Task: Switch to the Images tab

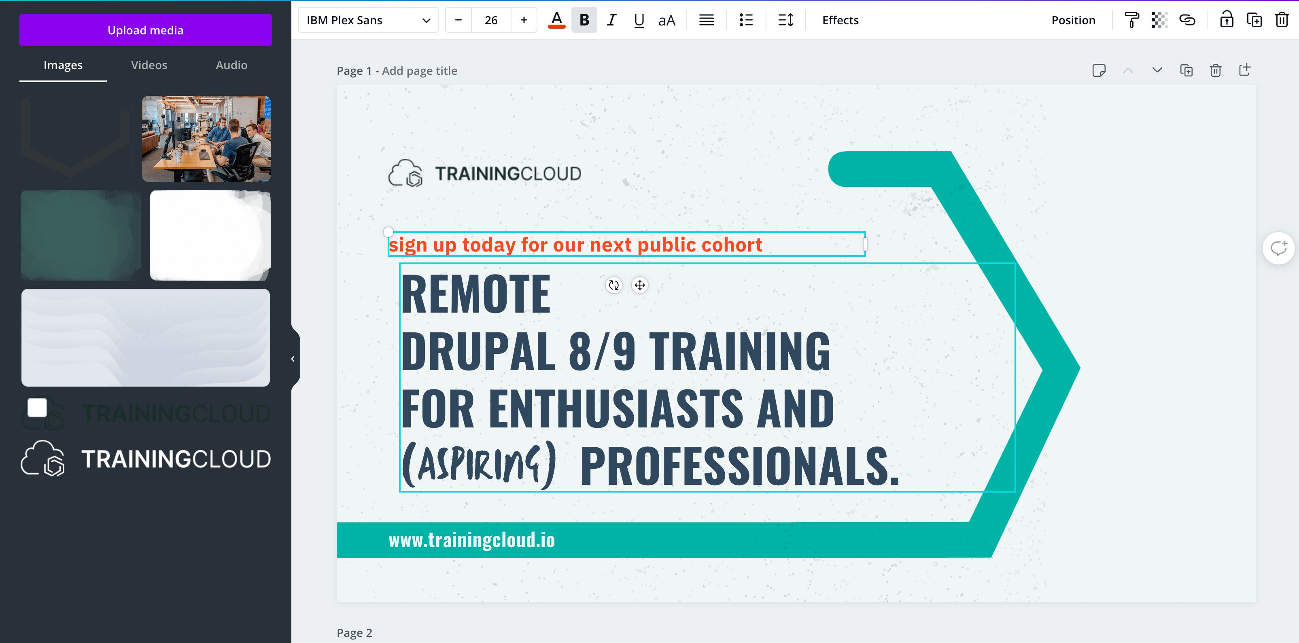Action: coord(63,65)
